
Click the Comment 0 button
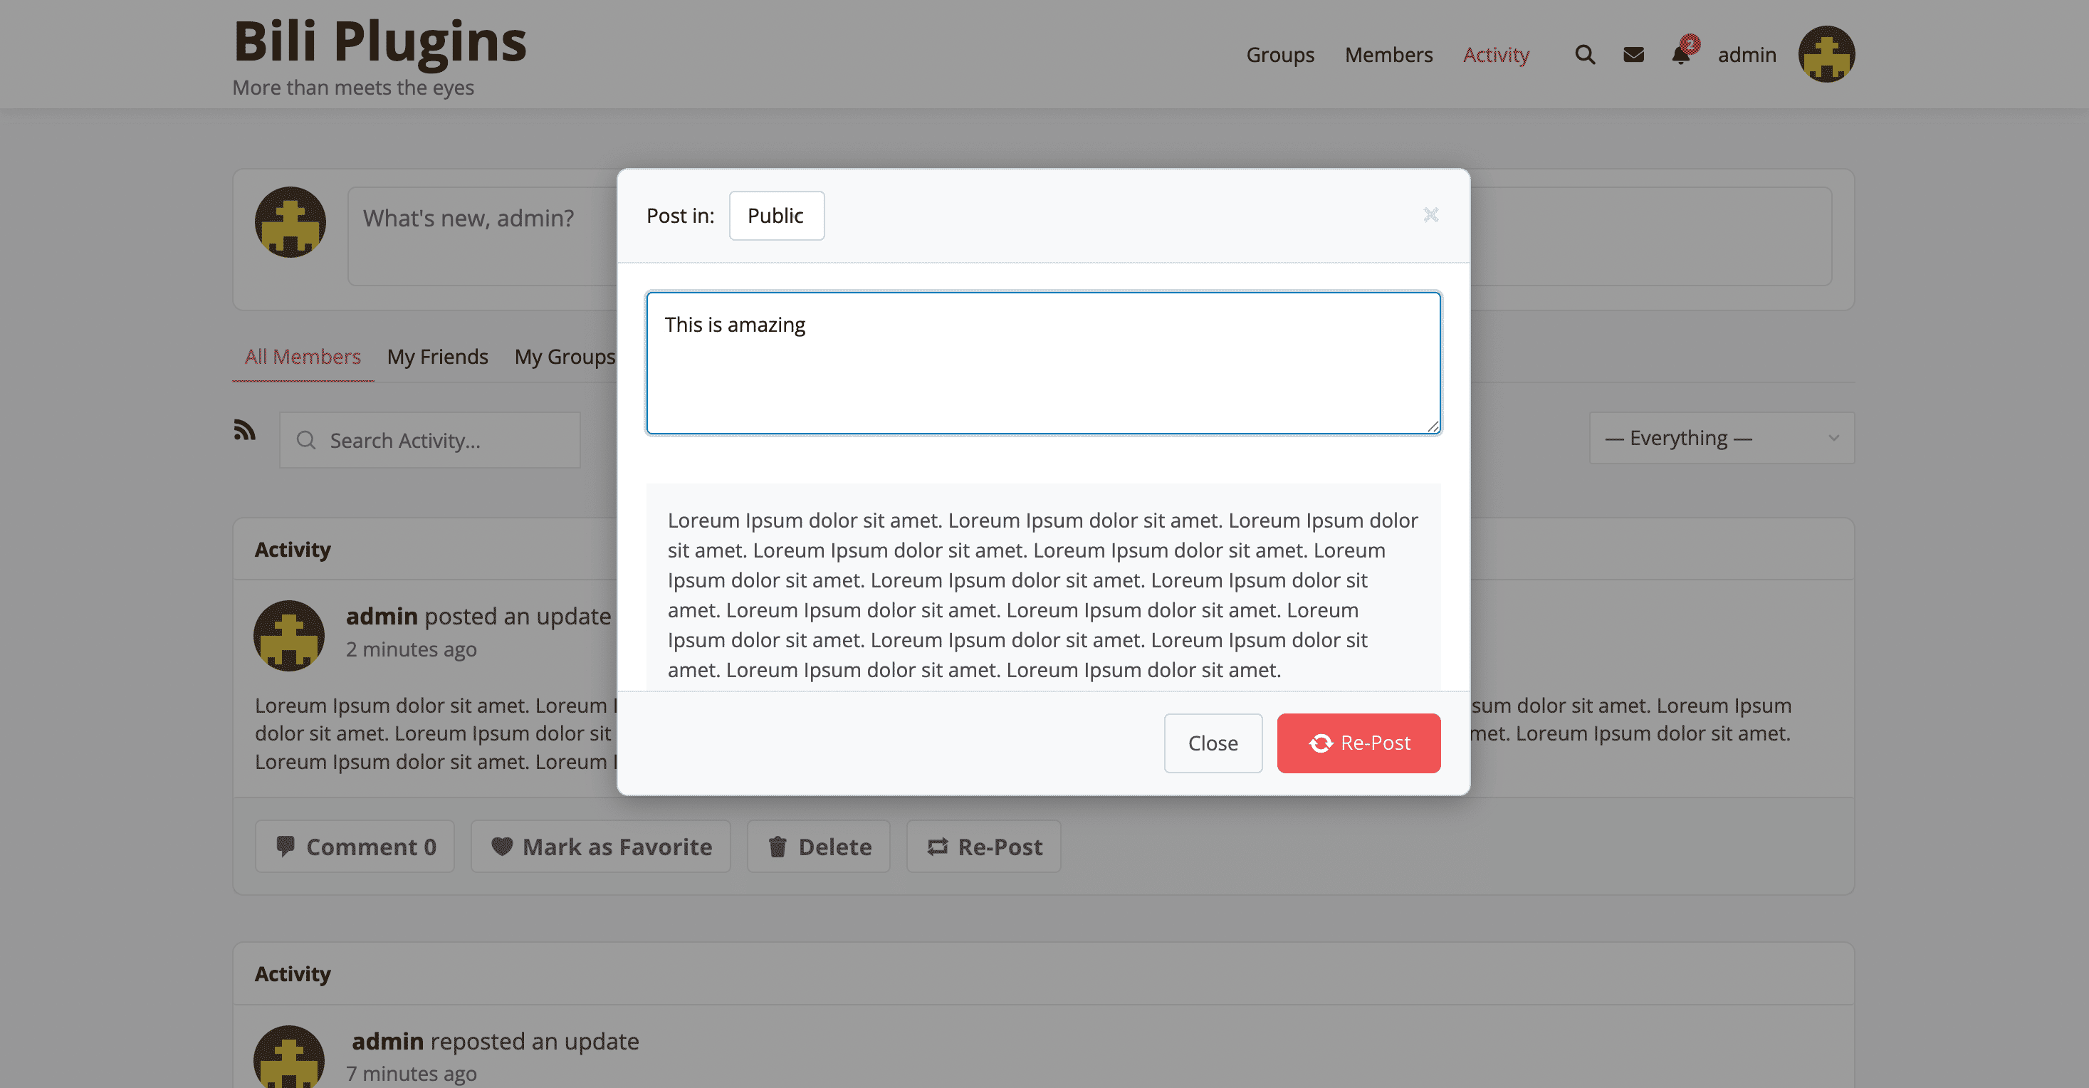tap(355, 847)
